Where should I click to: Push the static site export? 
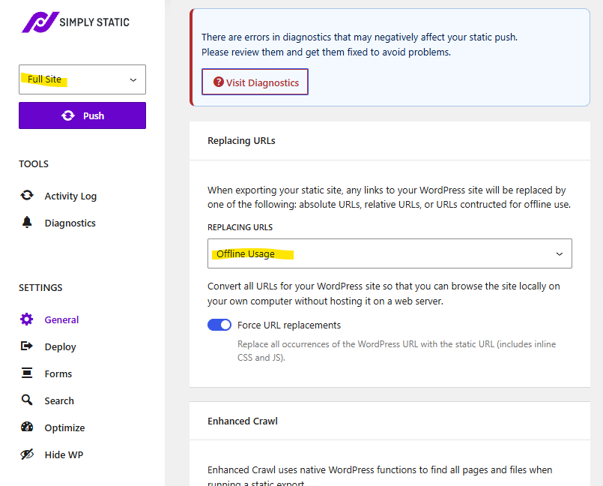(82, 115)
